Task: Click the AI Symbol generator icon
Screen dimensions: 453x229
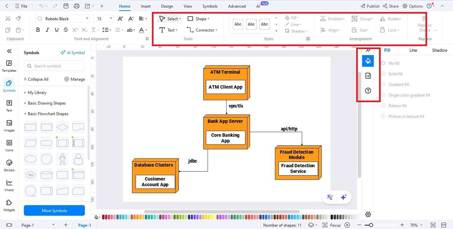Action: pyautogui.click(x=73, y=52)
